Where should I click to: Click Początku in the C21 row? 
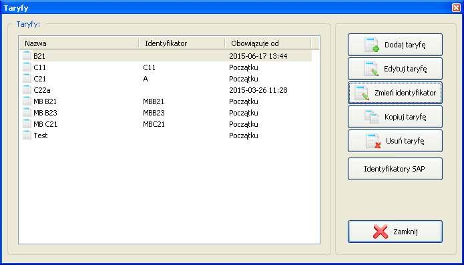[x=244, y=79]
